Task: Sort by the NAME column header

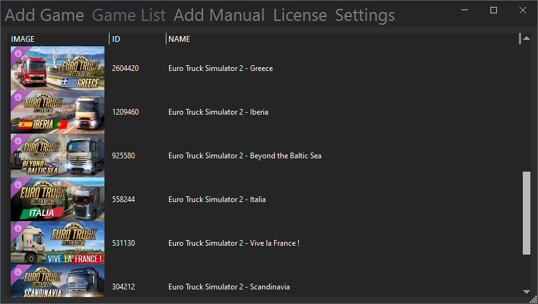Action: pyautogui.click(x=179, y=39)
